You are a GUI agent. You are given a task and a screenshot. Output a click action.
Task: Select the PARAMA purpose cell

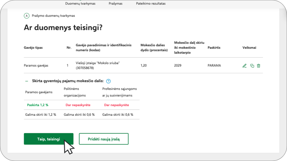(x=214, y=66)
